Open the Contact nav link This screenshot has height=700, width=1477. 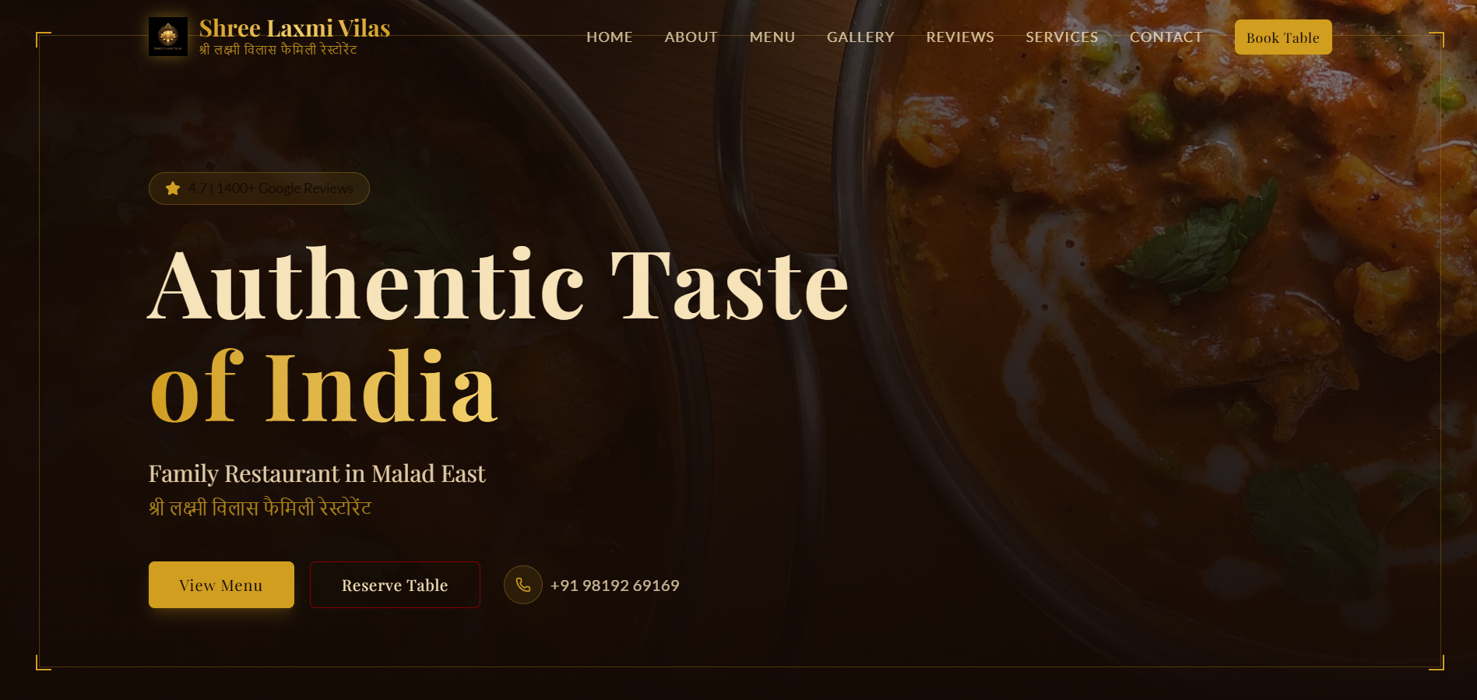(1166, 37)
